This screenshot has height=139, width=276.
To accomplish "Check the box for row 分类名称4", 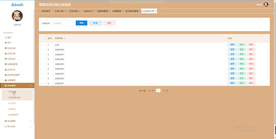I will point(42,69).
